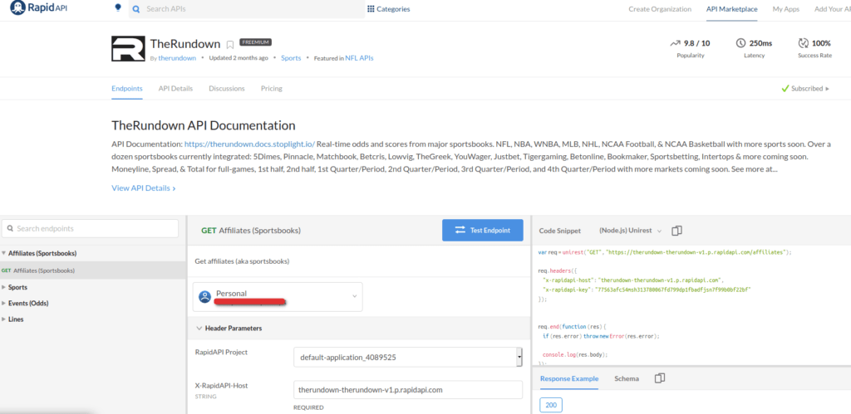Image resolution: width=851 pixels, height=414 pixels.
Task: Switch to the Endpoints tab
Action: [x=127, y=88]
